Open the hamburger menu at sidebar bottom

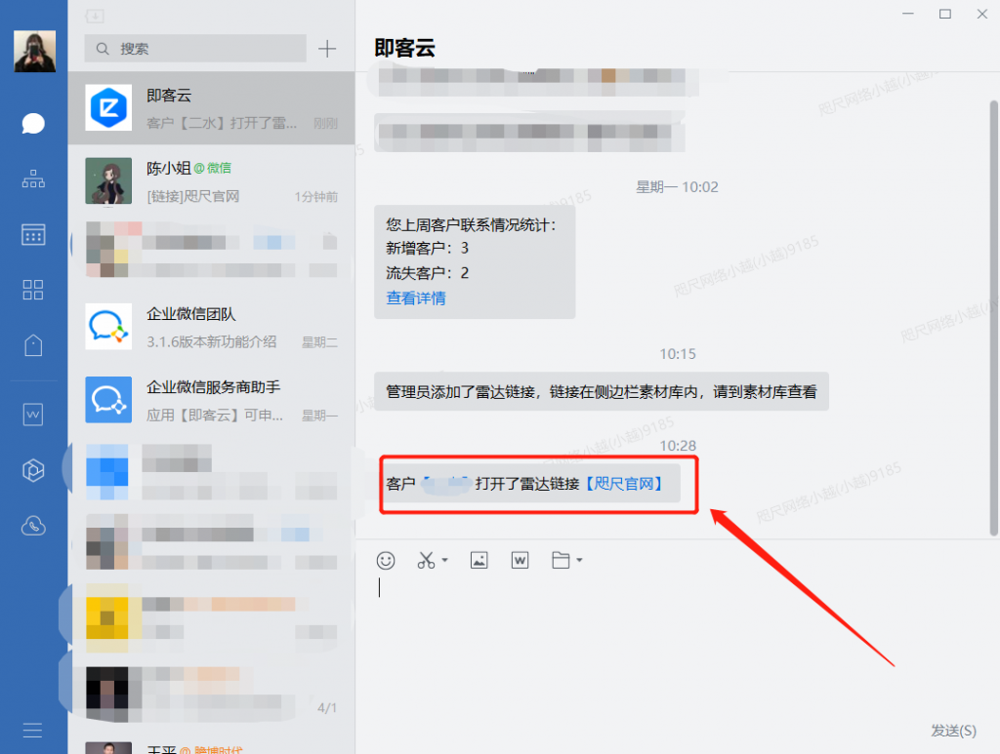pyautogui.click(x=32, y=730)
